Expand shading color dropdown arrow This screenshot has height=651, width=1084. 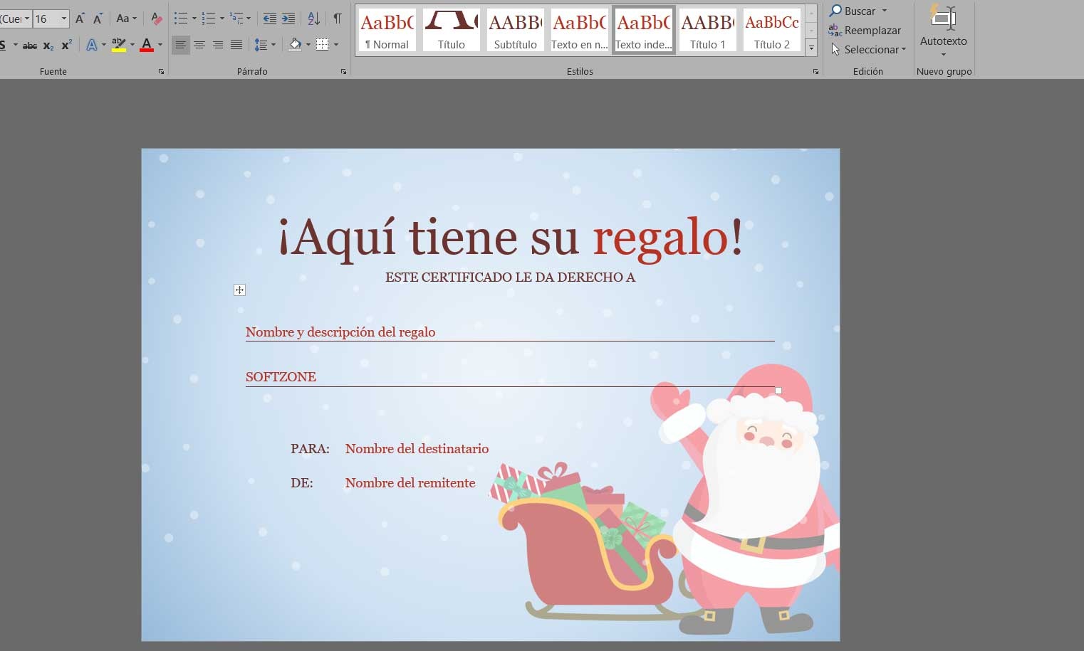(308, 46)
